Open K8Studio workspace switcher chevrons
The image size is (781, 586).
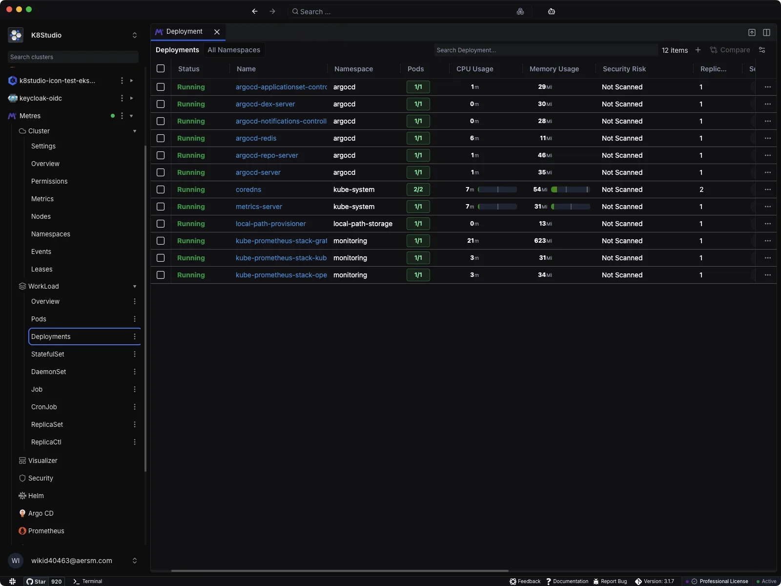pos(135,35)
